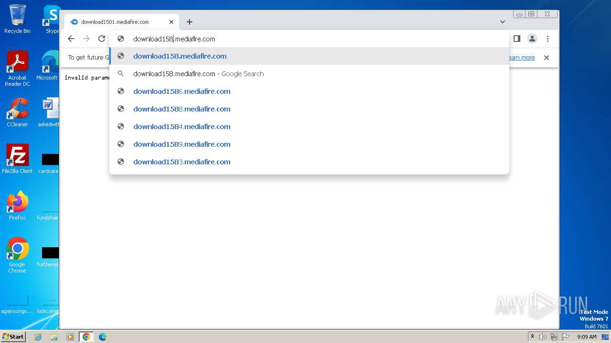Screen dimensions: 611x343
Task: Click the Learn more link in infobar
Action: click(522, 58)
